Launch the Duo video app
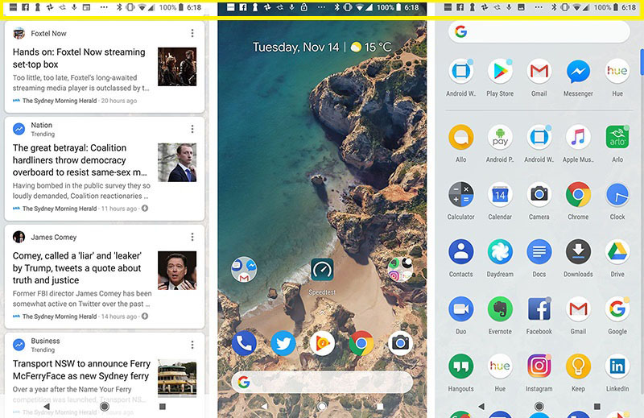This screenshot has width=644, height=418. [460, 309]
